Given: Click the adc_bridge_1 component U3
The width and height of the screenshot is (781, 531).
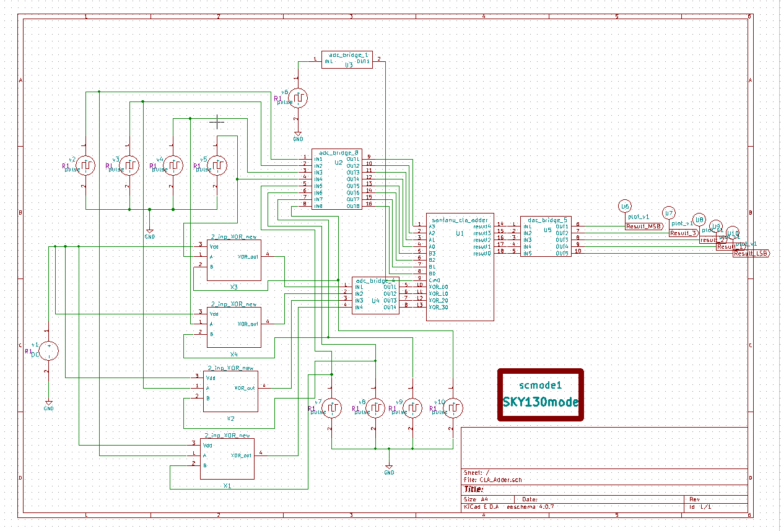Looking at the screenshot, I should click(x=346, y=59).
